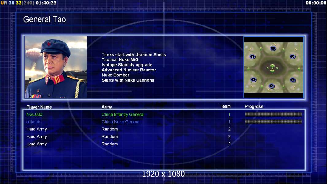Screen dimensions: 327x184
Task: Click the last 'Hard Army' player name
Action: [37, 144]
